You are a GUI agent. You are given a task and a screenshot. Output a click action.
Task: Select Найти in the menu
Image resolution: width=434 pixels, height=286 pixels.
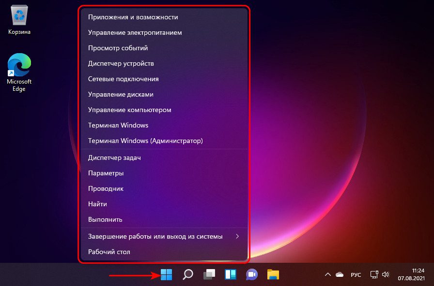point(164,204)
